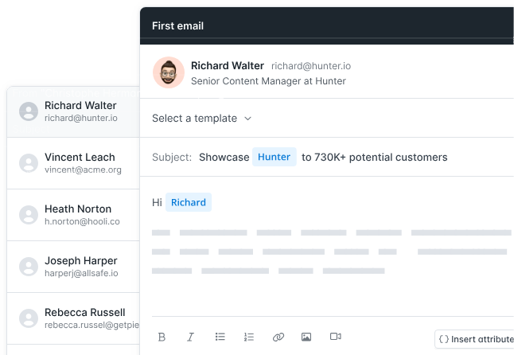Insert a hyperlink with the link icon
Image resolution: width=514 pixels, height=355 pixels.
278,337
